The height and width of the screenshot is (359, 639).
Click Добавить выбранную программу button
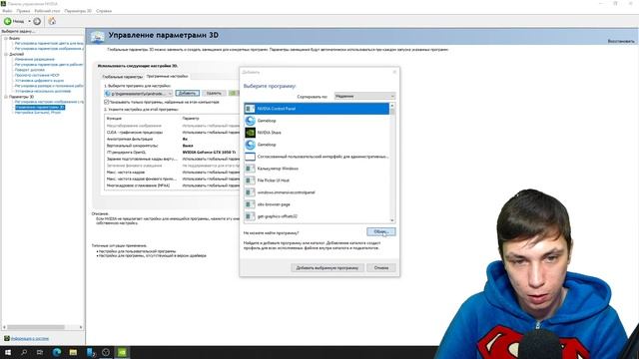[x=327, y=268]
